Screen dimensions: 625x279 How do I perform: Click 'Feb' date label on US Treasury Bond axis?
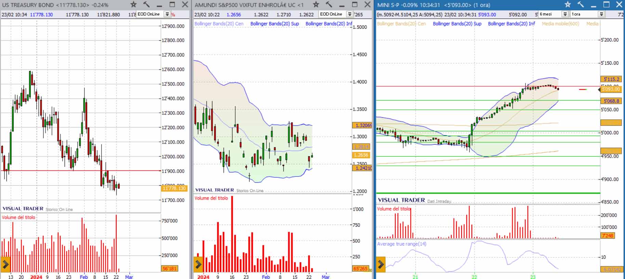84,277
